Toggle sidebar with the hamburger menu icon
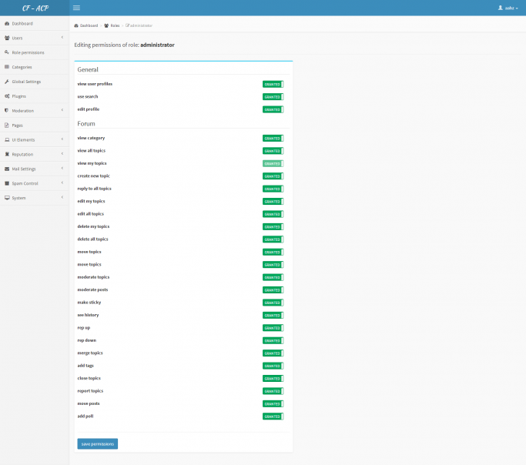Screen dimensions: 526x465 click(76, 8)
